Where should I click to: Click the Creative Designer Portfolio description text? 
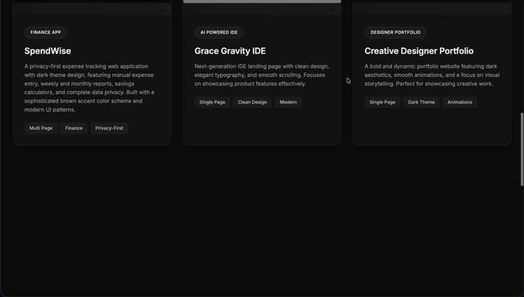point(432,75)
